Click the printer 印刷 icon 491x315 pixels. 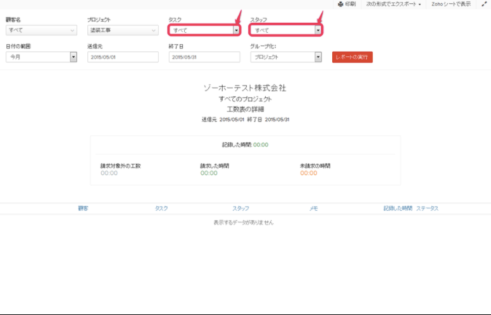pyautogui.click(x=340, y=4)
